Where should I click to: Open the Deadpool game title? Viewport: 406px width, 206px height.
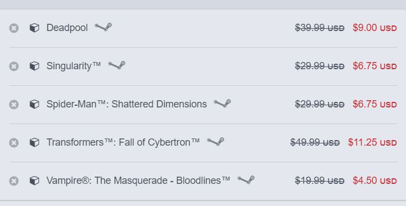pyautogui.click(x=67, y=28)
